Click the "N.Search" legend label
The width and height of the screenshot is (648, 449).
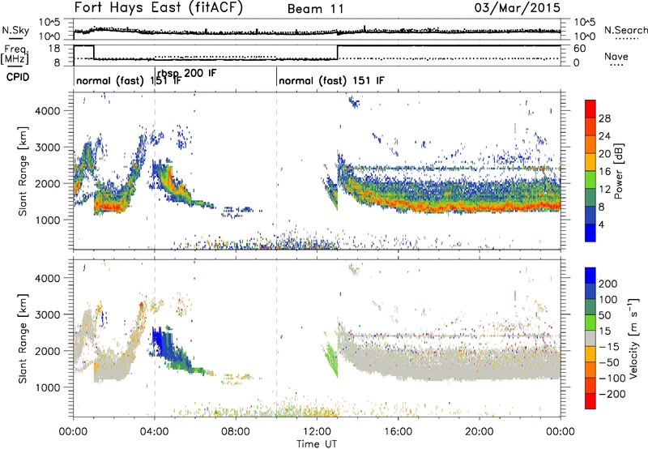[x=625, y=30]
